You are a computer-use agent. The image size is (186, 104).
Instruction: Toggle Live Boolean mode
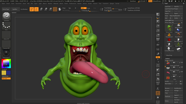pos(24,9)
